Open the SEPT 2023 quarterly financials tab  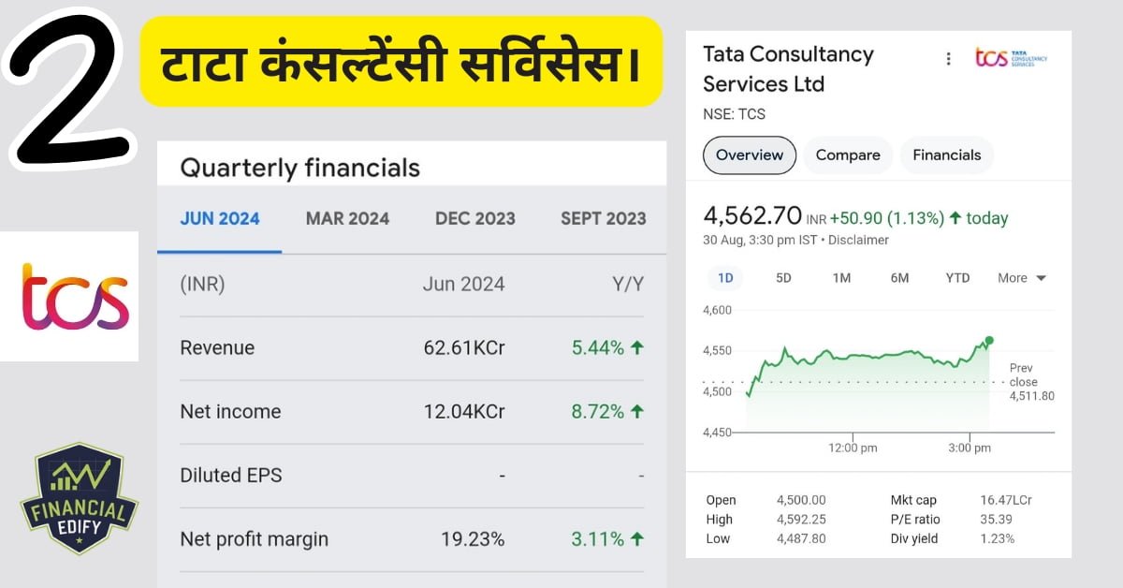click(x=603, y=218)
